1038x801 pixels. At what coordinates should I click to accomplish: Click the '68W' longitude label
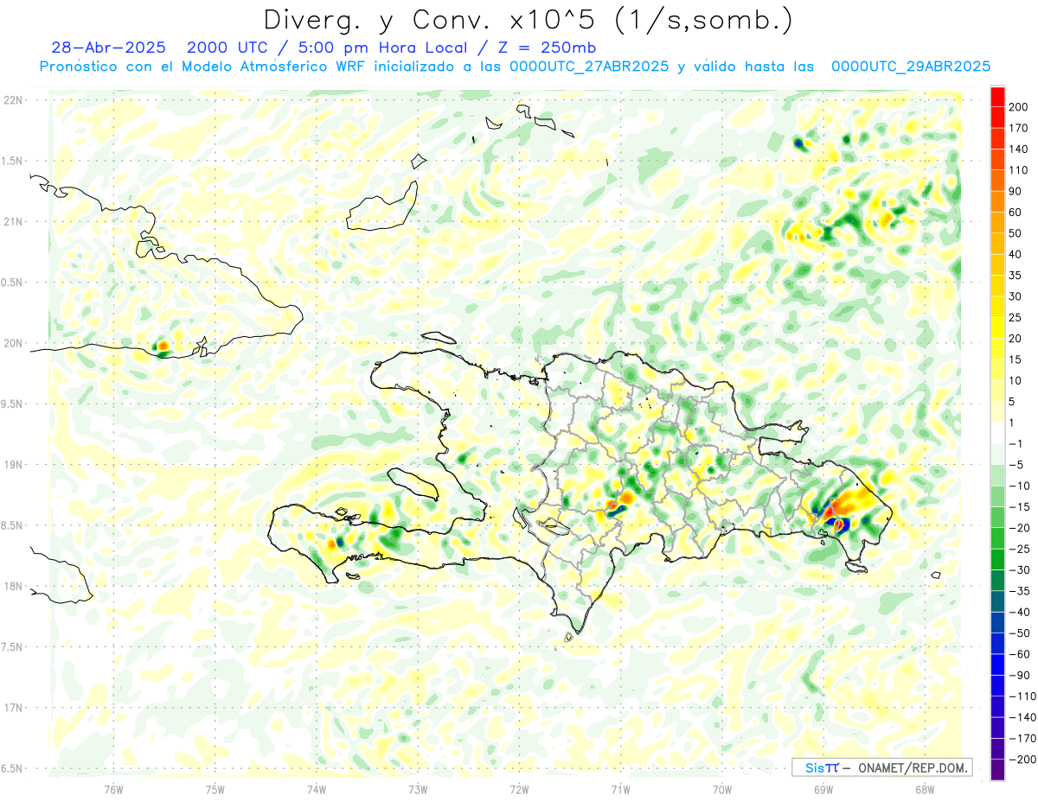925,789
